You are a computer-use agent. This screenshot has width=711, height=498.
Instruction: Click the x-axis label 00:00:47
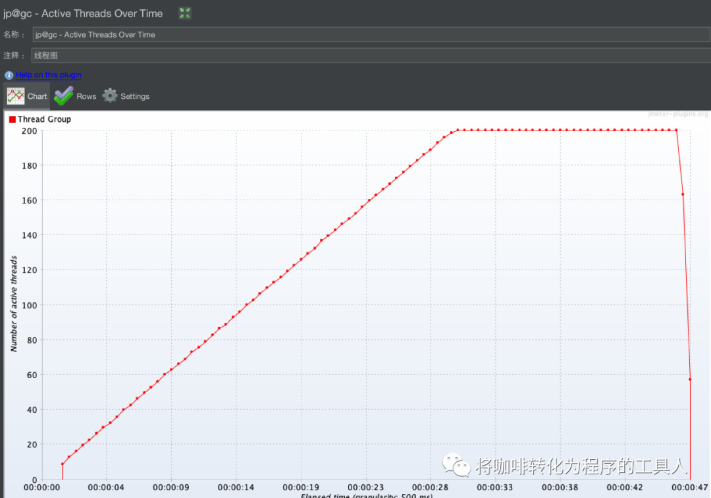(690, 487)
